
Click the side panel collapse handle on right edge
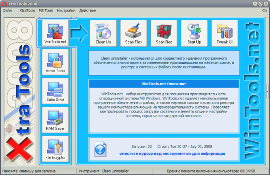pos(268,91)
